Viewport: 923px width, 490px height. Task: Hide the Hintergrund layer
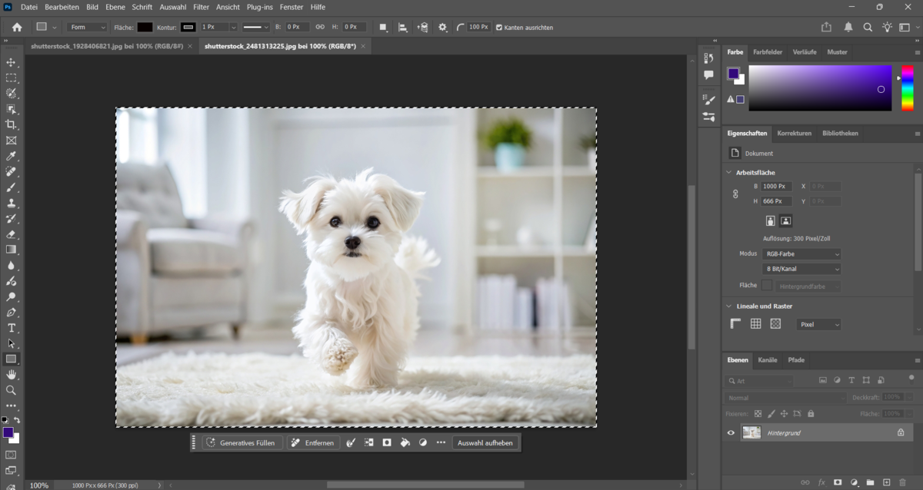coord(730,432)
